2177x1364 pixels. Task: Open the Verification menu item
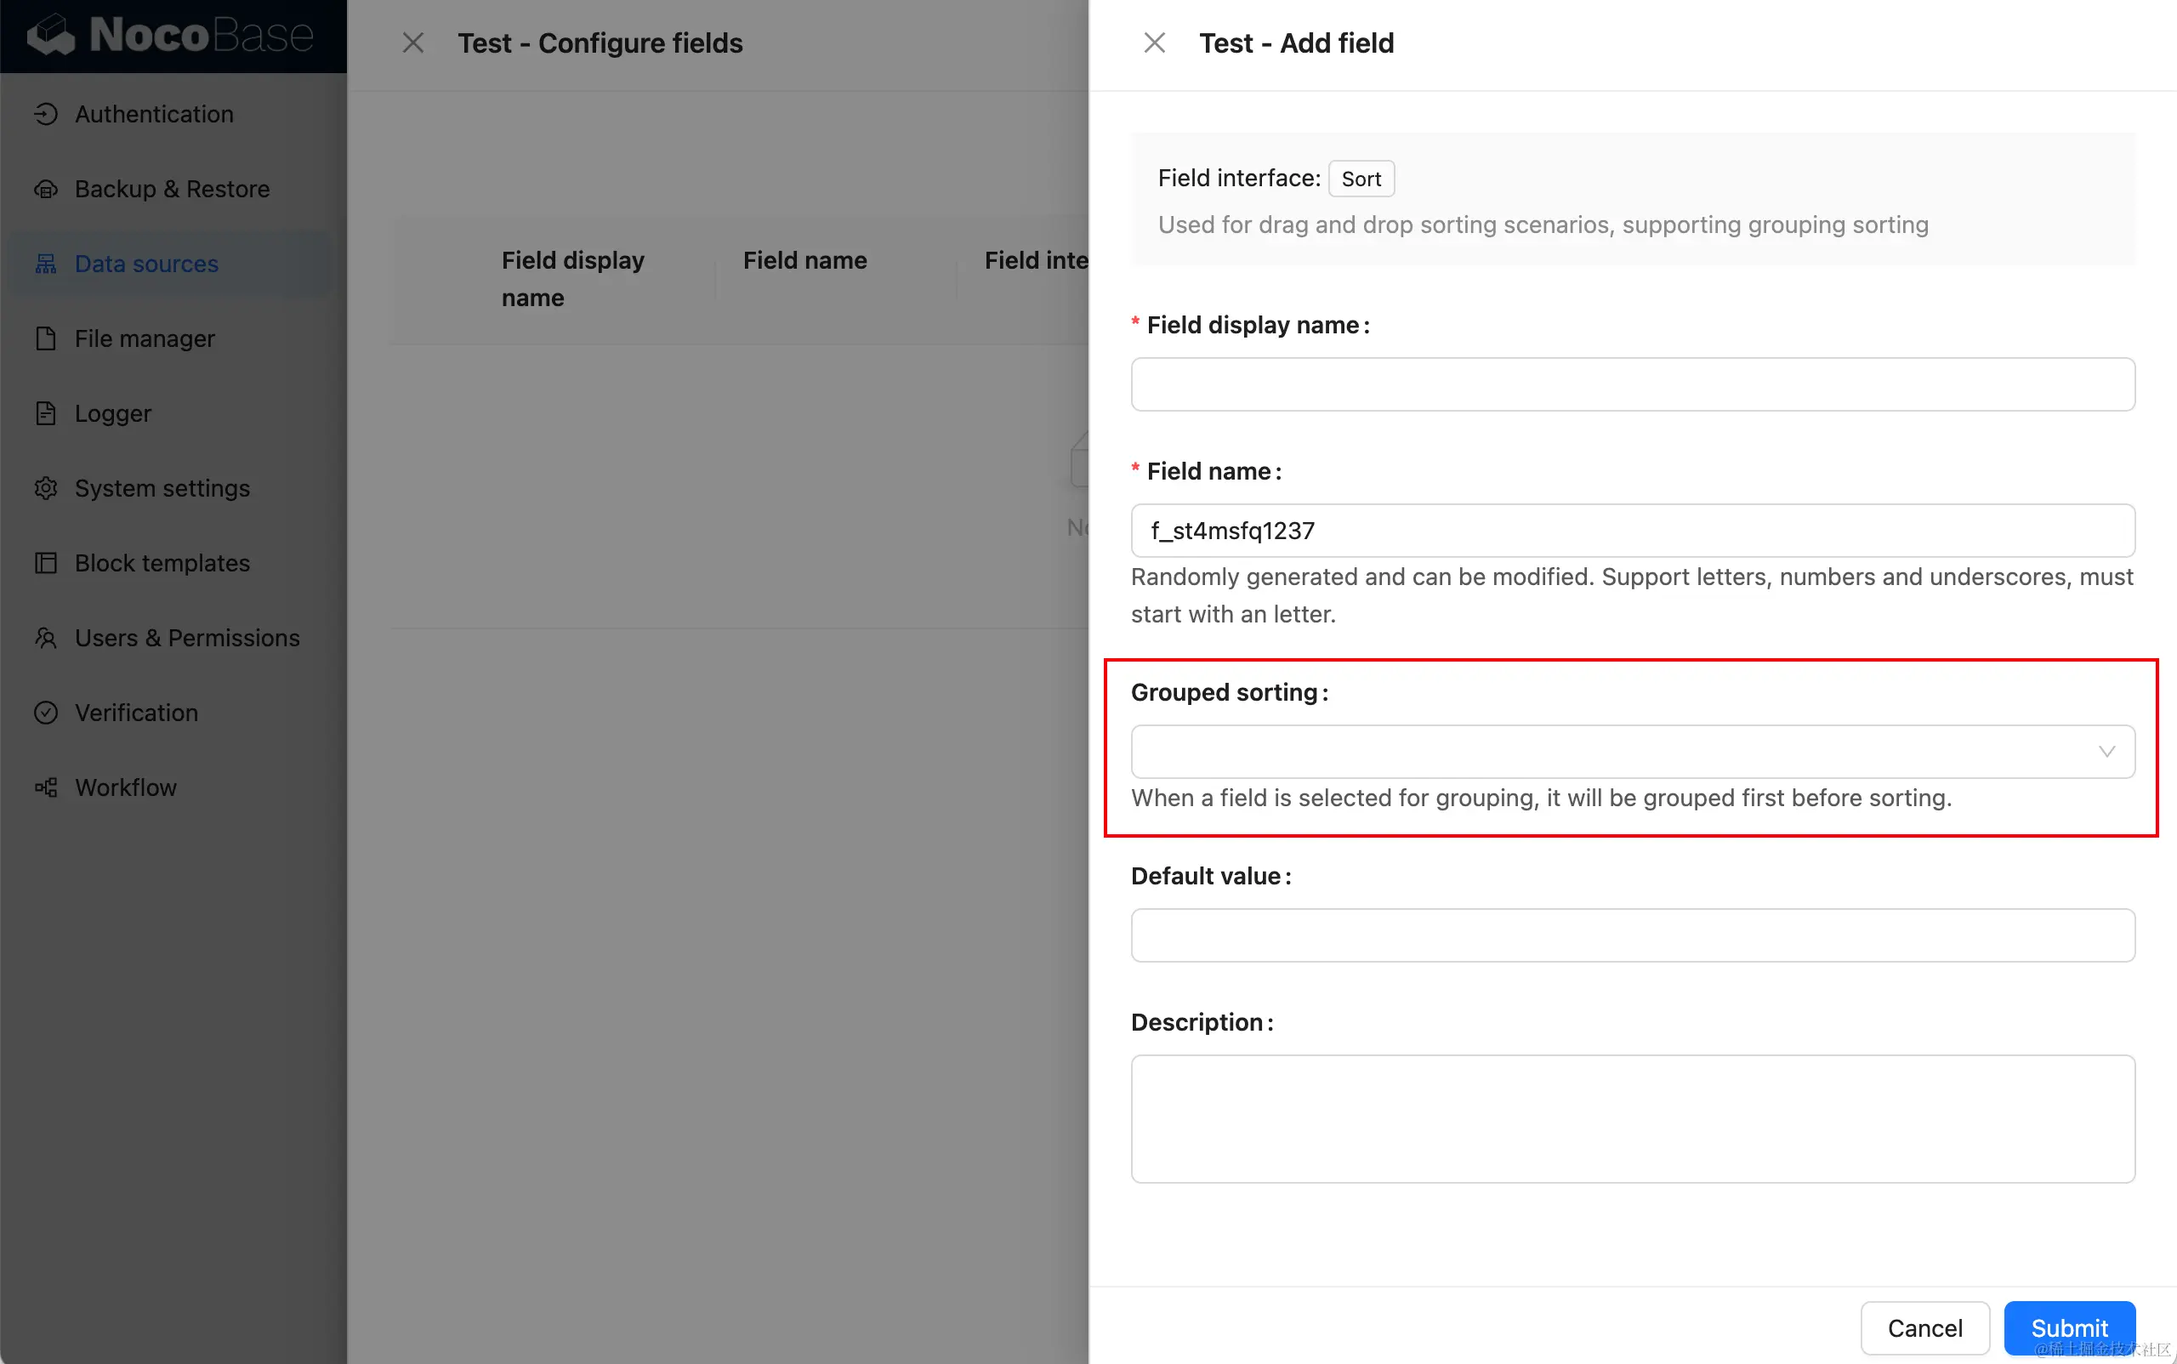(x=136, y=713)
